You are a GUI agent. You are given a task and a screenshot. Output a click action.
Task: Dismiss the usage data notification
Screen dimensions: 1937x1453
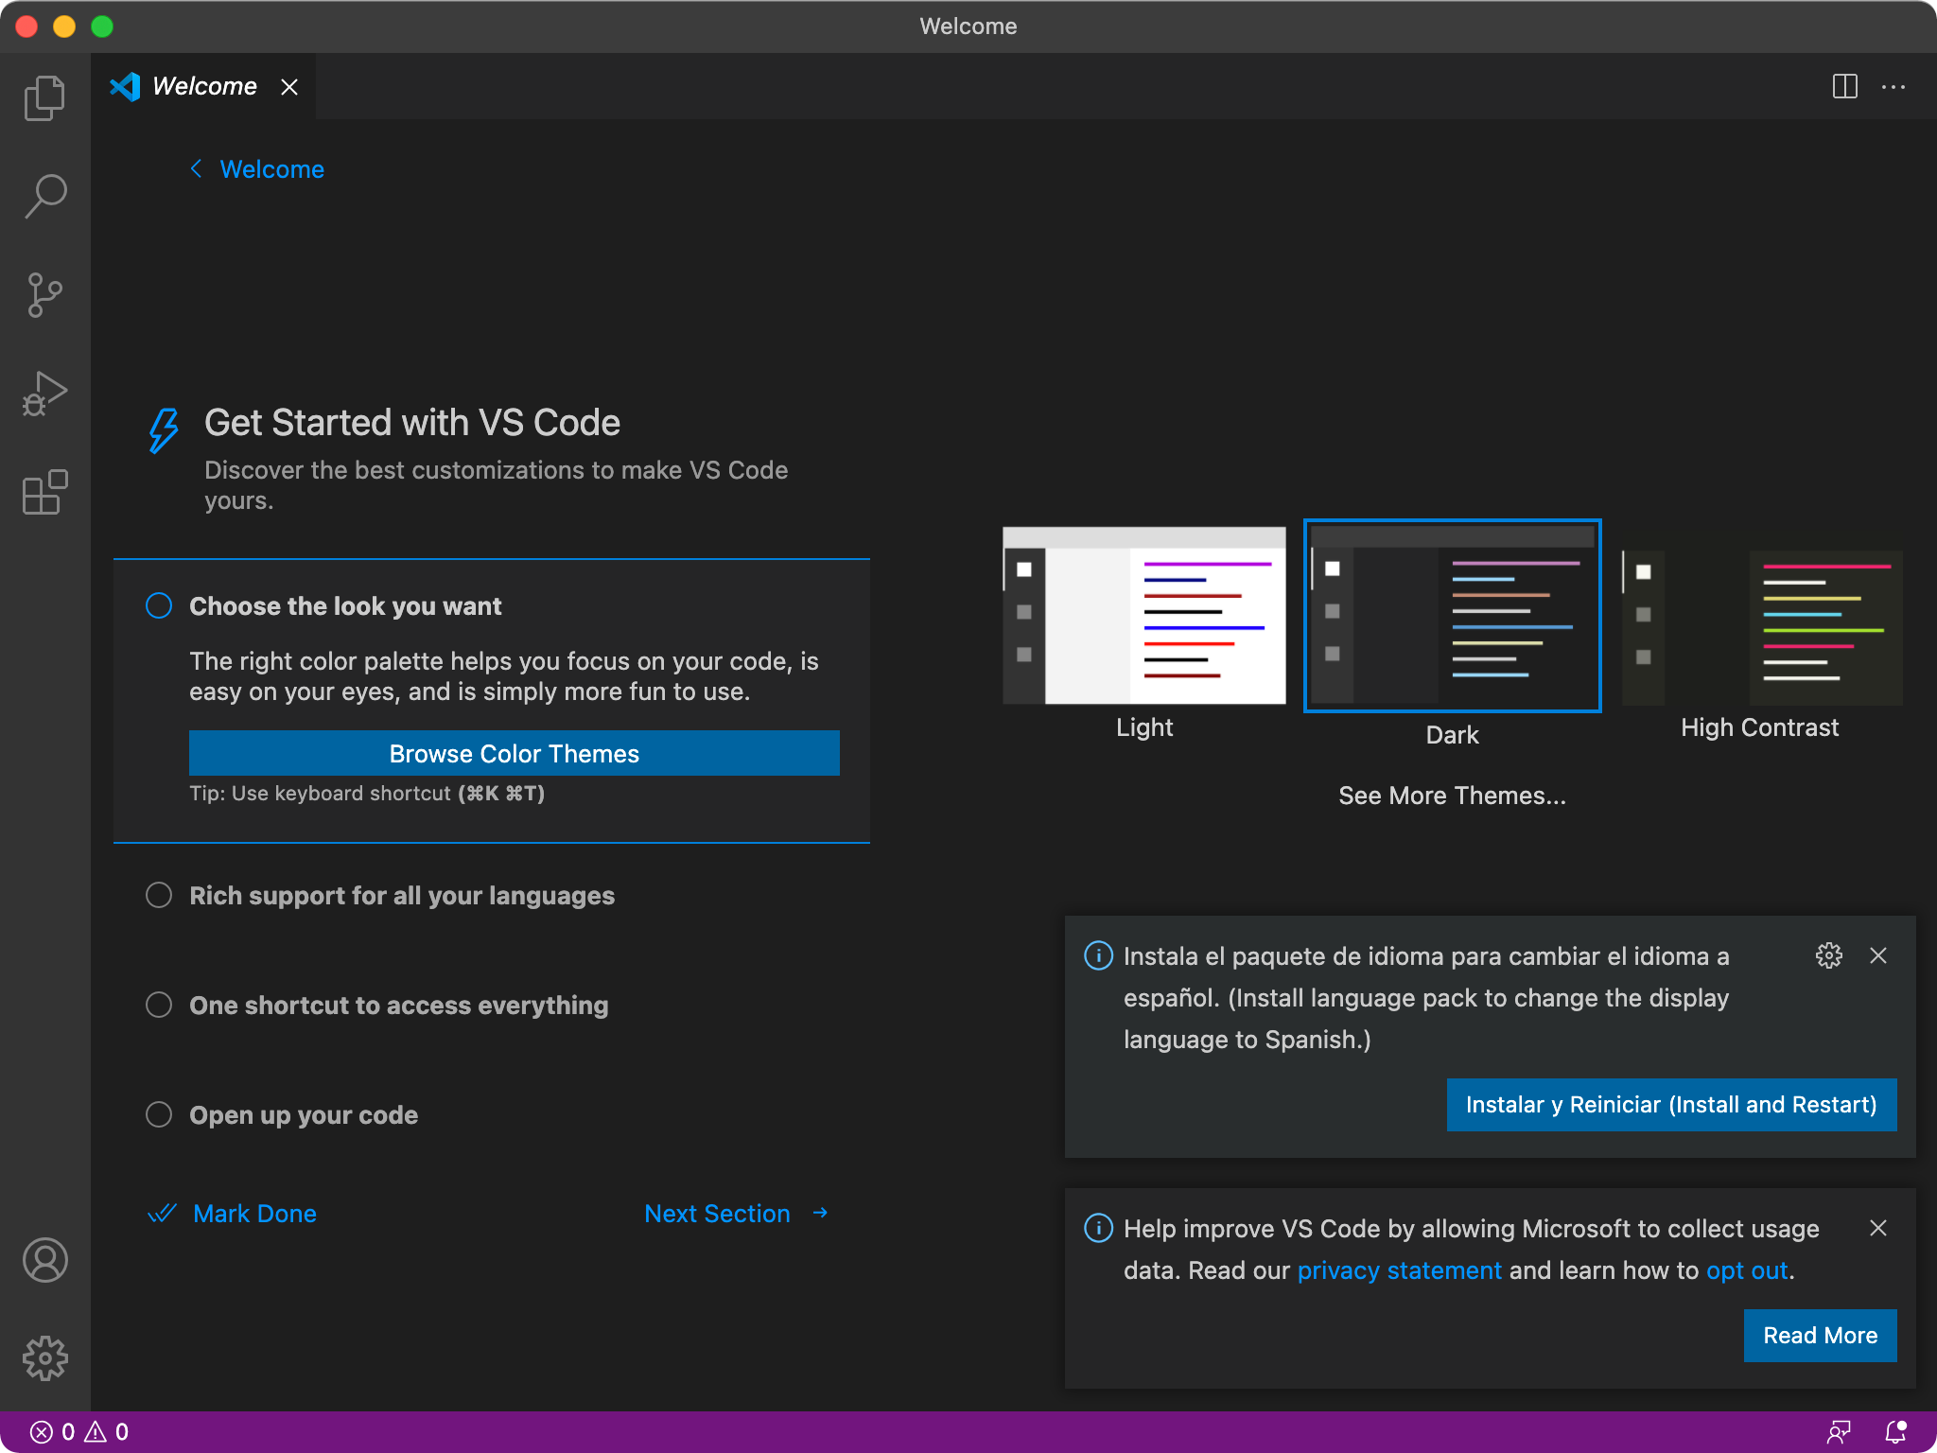pyautogui.click(x=1878, y=1228)
